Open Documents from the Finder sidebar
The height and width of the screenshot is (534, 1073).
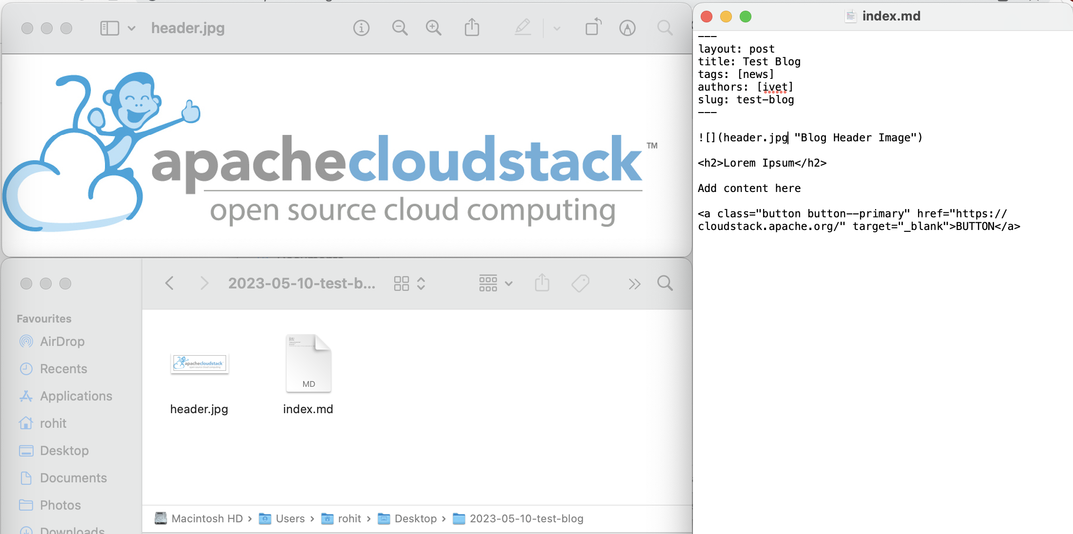tap(73, 478)
